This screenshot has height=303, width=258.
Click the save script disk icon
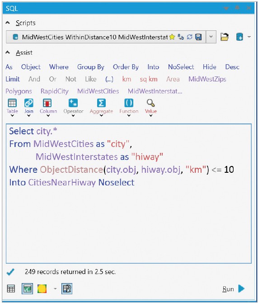pos(198,37)
